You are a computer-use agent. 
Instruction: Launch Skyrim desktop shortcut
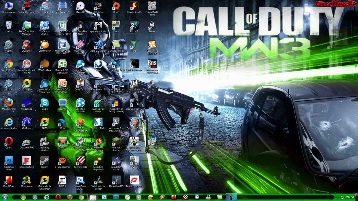(152, 27)
